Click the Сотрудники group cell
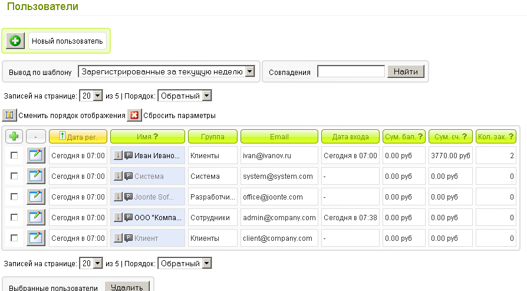 point(213,217)
